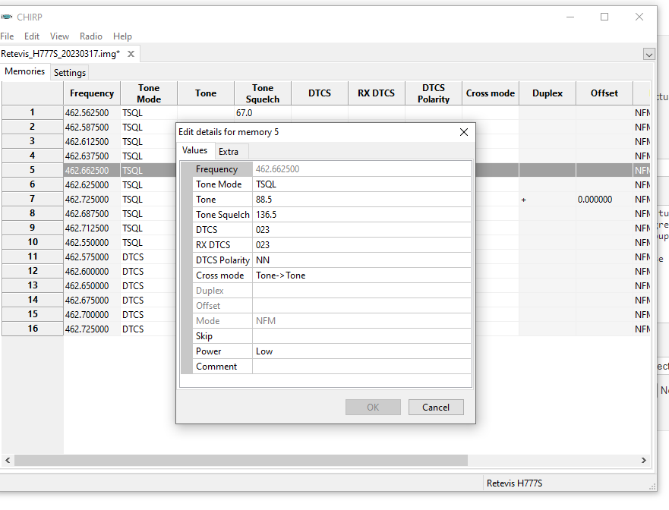Minimize the CHIRP window

(570, 17)
